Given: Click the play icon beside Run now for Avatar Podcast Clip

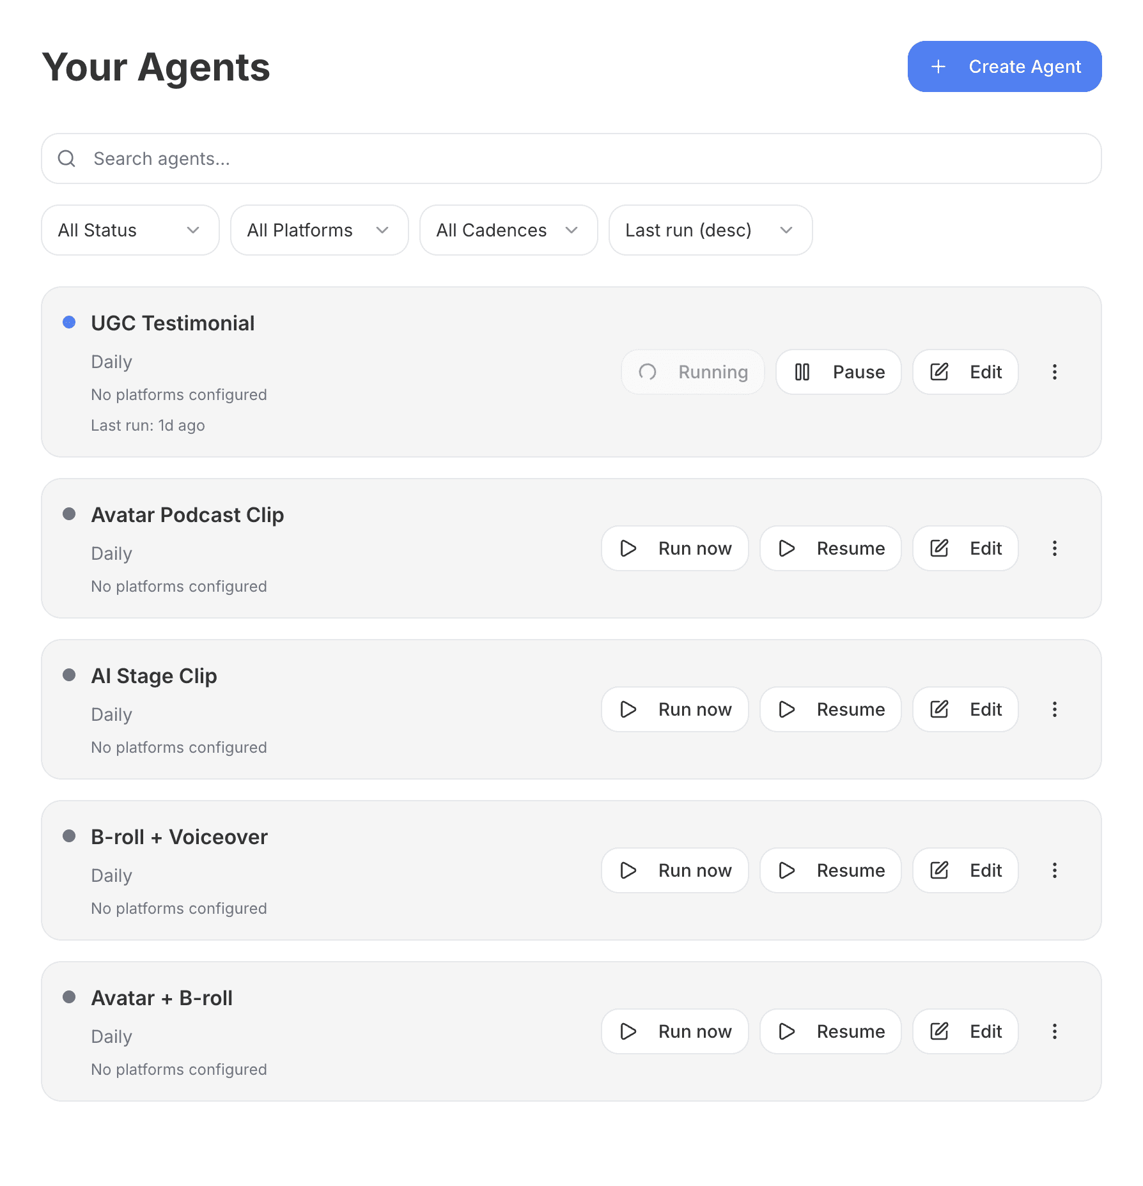Looking at the screenshot, I should click(x=628, y=548).
